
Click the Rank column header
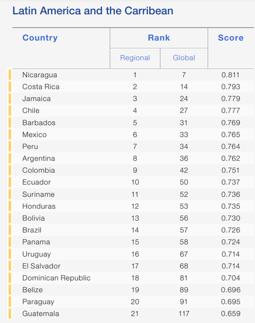click(159, 38)
